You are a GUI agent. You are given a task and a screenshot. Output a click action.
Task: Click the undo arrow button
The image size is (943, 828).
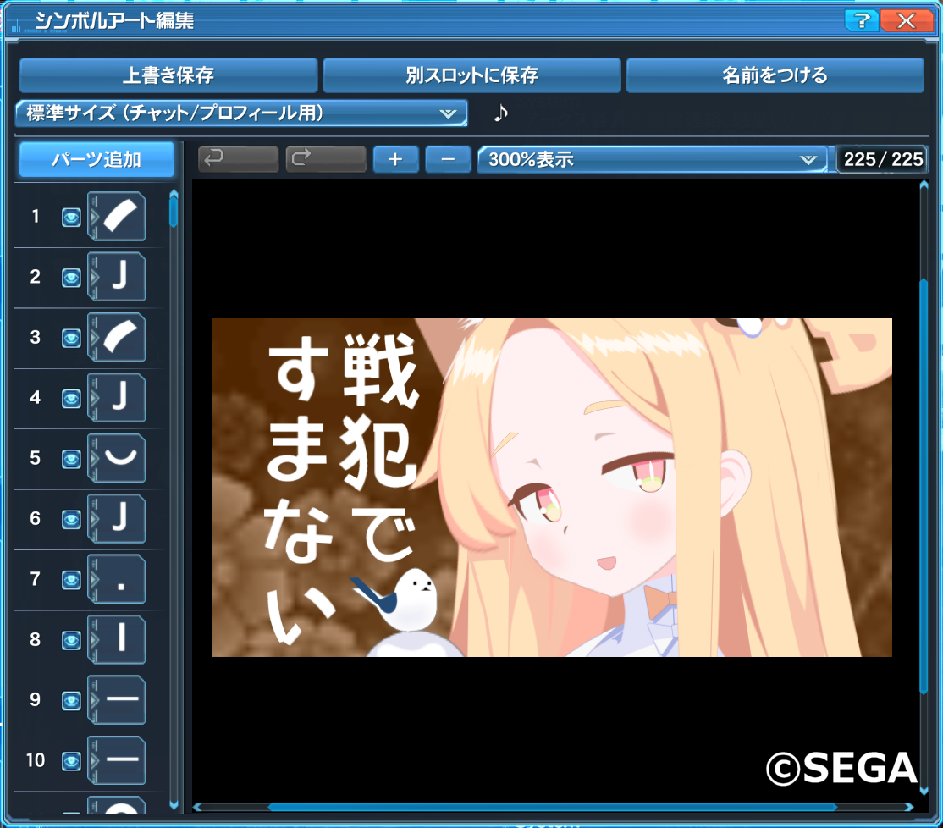coord(238,159)
